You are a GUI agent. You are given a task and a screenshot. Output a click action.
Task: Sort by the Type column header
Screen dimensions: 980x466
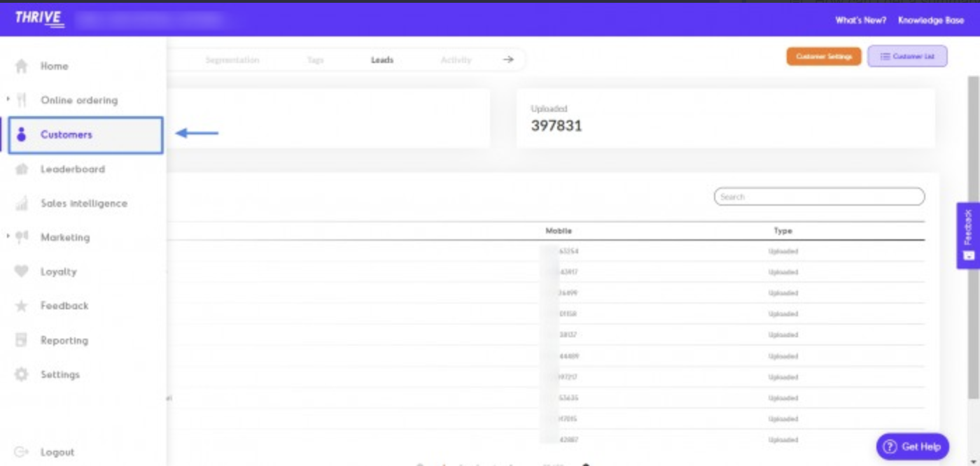click(x=783, y=231)
